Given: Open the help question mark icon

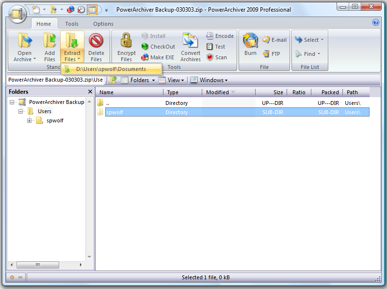Looking at the screenshot, I should tap(376, 22).
